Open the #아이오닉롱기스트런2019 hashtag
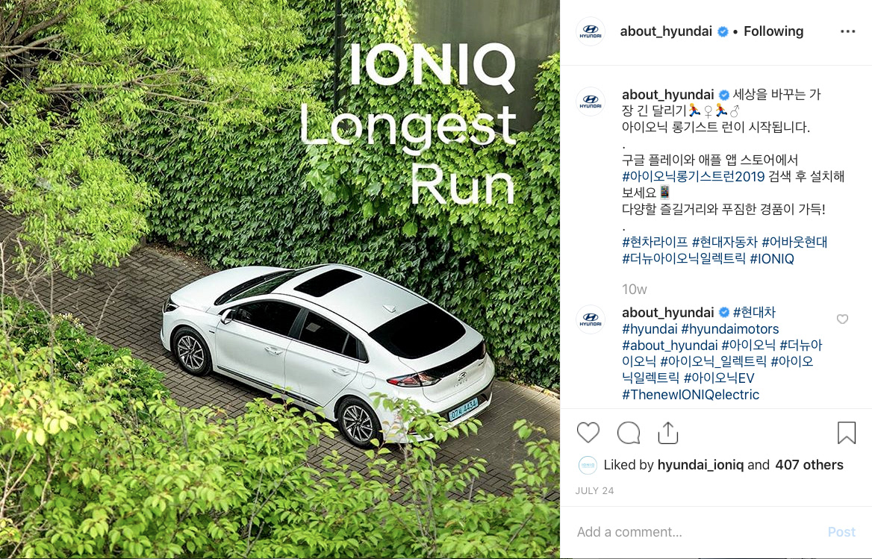Viewport: 872px width, 559px height. click(694, 177)
